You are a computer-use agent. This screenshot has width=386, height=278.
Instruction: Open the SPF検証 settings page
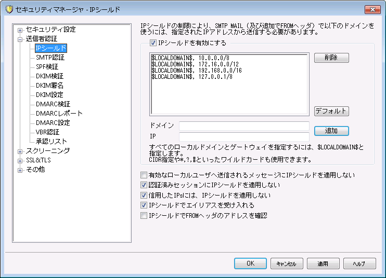coord(47,67)
